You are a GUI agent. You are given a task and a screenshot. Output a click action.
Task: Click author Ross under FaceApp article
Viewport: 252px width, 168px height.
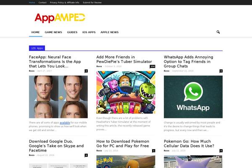point(31,71)
